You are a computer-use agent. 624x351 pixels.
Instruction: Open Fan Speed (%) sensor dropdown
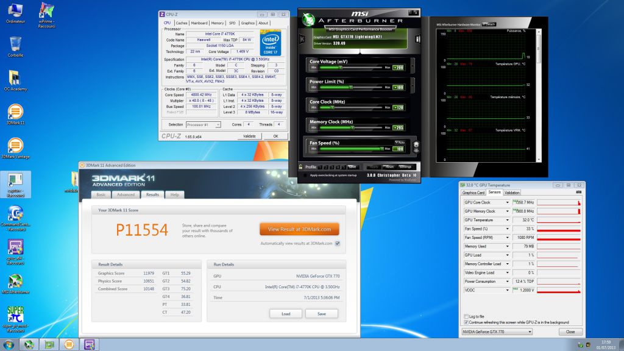(508, 229)
